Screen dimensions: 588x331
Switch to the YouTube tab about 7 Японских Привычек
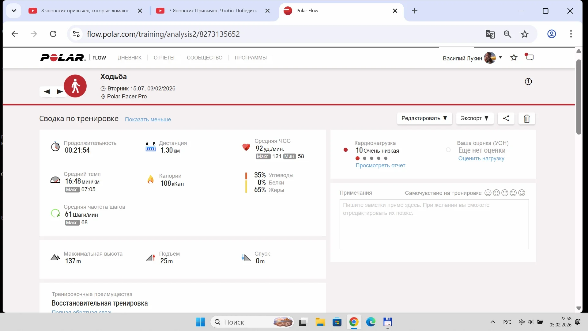point(213,11)
